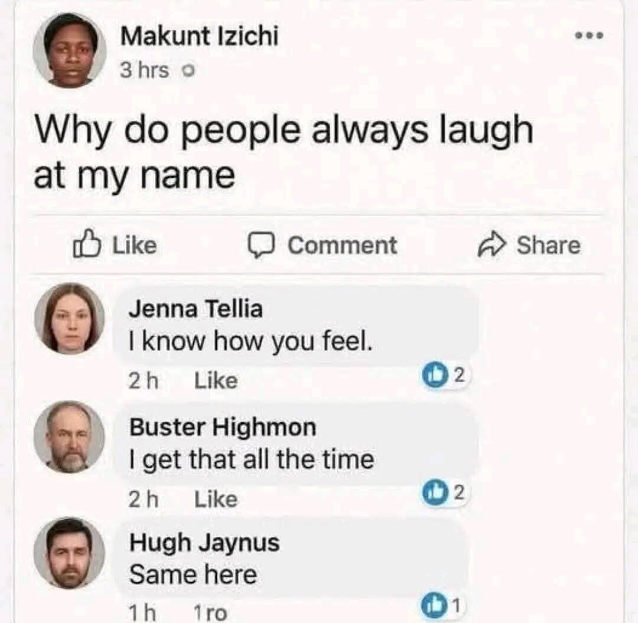Screen dimensions: 638x623
Task: Open the three-dot post options menu
Action: click(x=589, y=35)
